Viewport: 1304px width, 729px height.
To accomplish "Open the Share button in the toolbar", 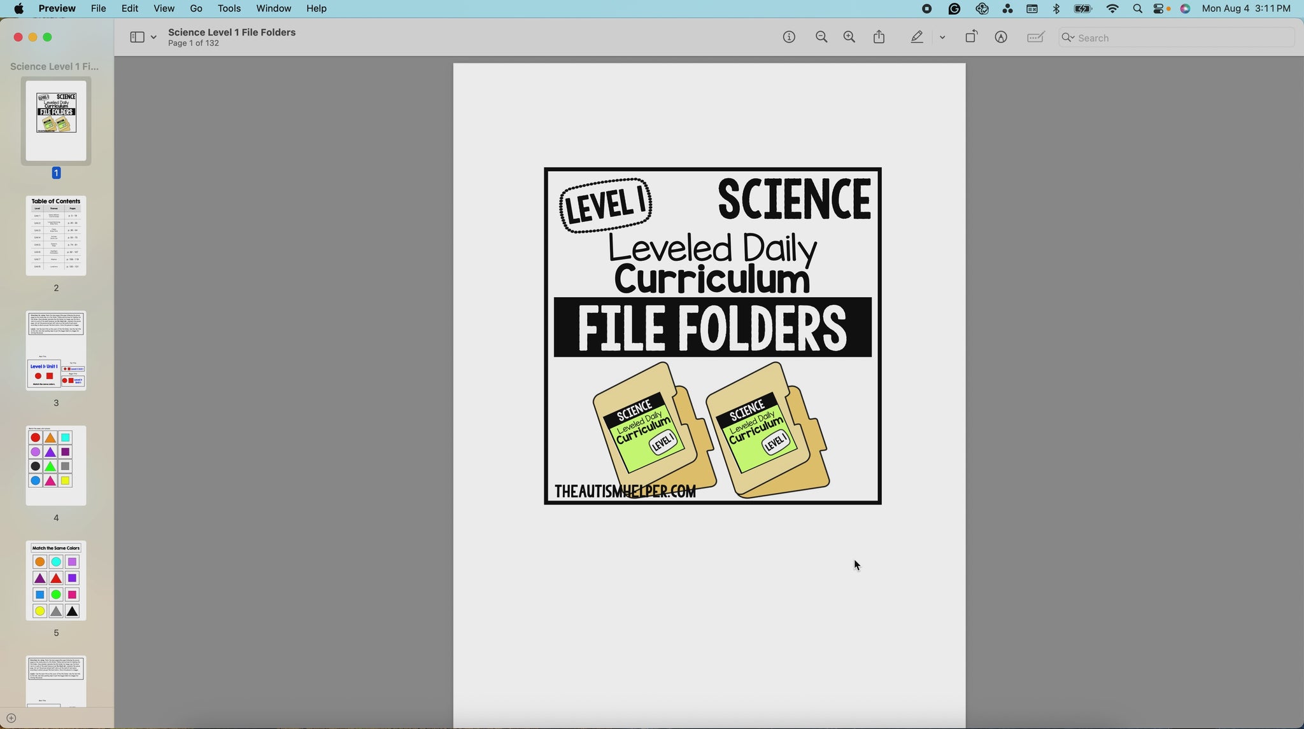I will point(879,38).
